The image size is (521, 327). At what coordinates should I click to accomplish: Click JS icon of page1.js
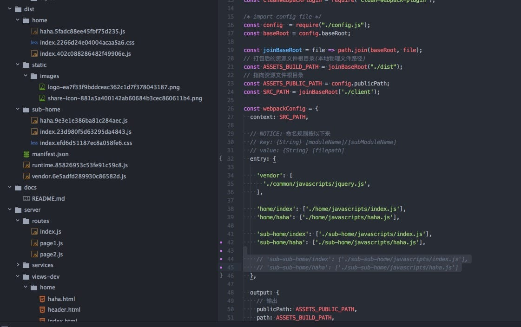coord(34,243)
